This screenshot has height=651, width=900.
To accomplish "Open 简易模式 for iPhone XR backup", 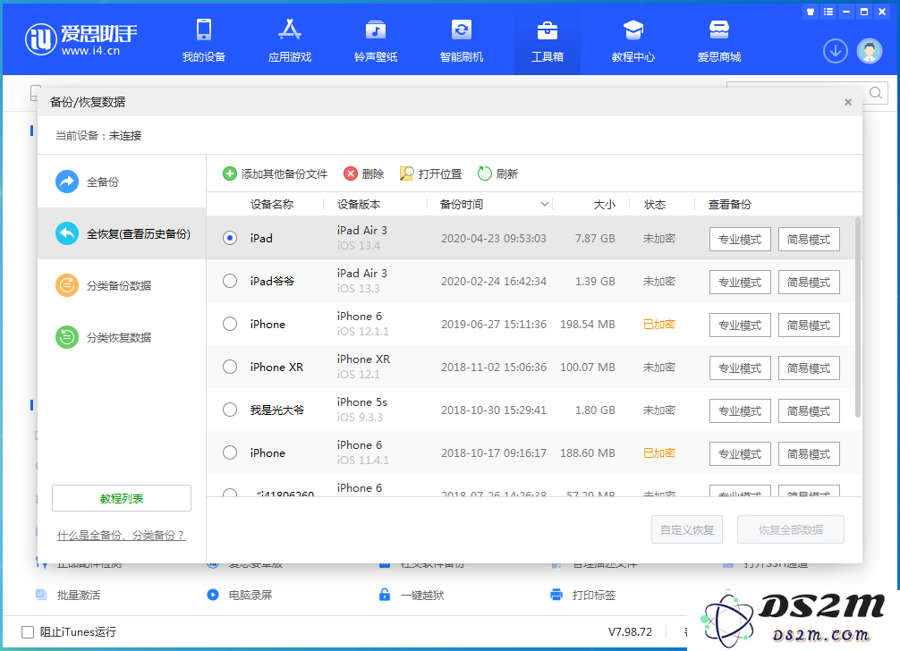I will (809, 368).
